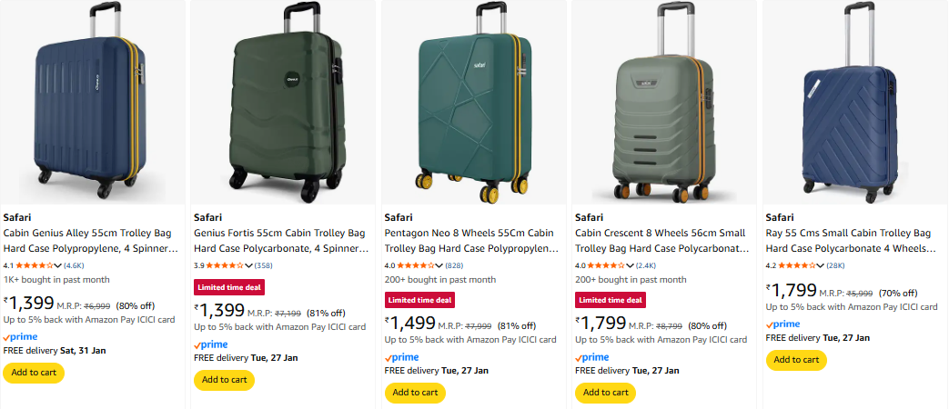Viewport: 949px width, 409px height.
Task: Add Ray 55 Cms bag to cart
Action: [796, 359]
